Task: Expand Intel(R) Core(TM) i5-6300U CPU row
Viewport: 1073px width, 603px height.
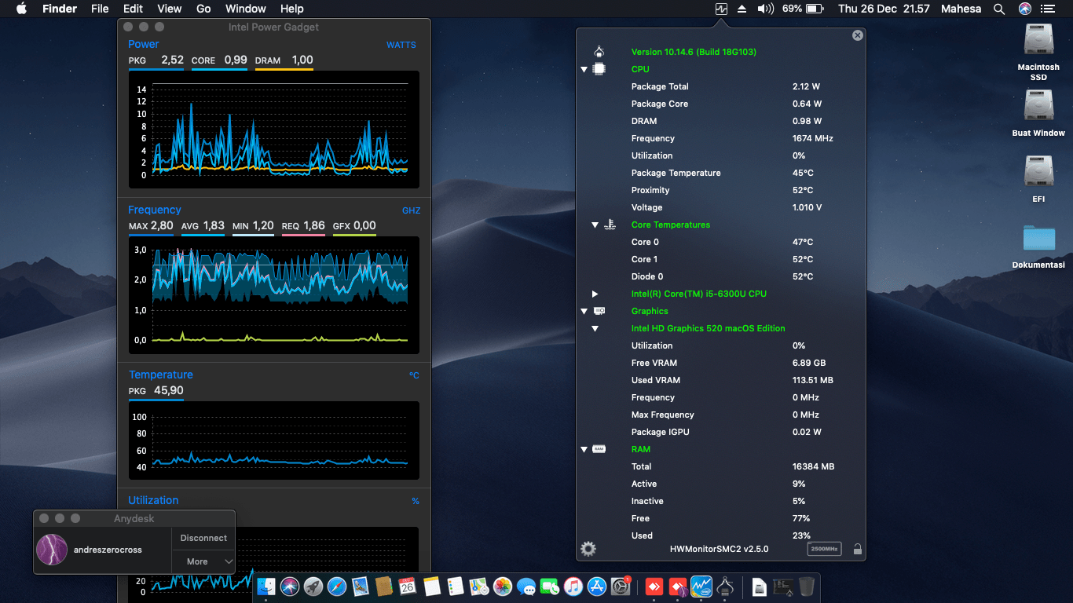Action: point(595,294)
